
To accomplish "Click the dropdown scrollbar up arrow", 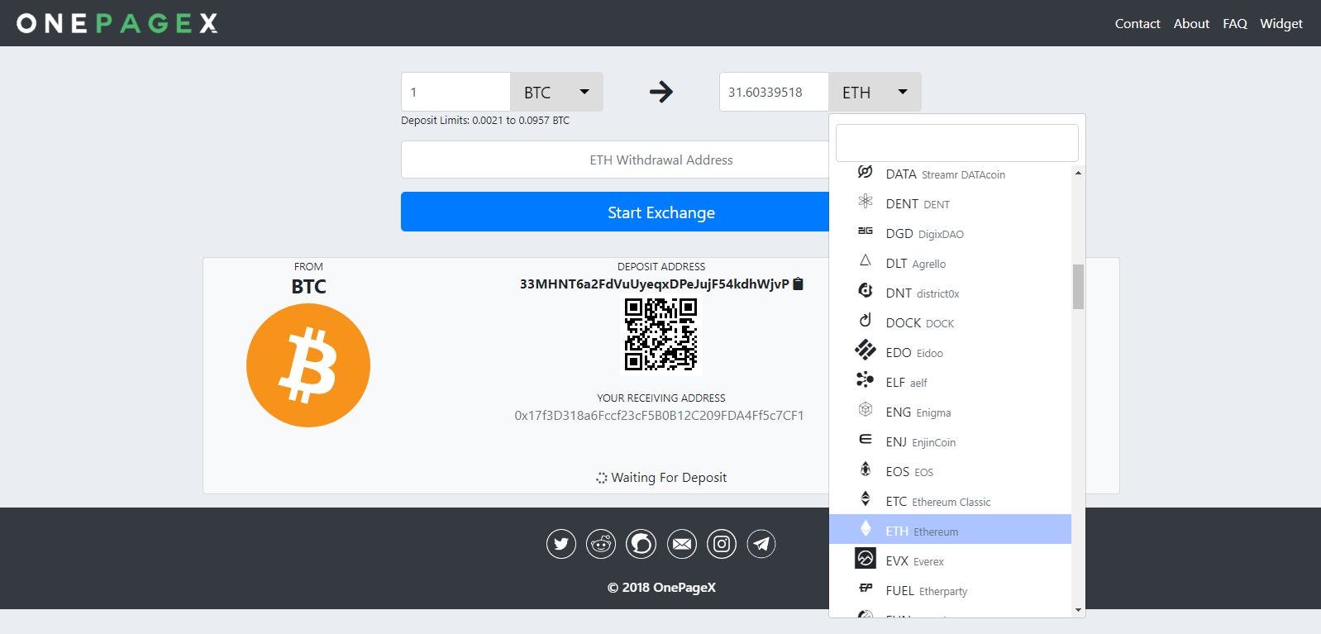I will click(x=1078, y=173).
